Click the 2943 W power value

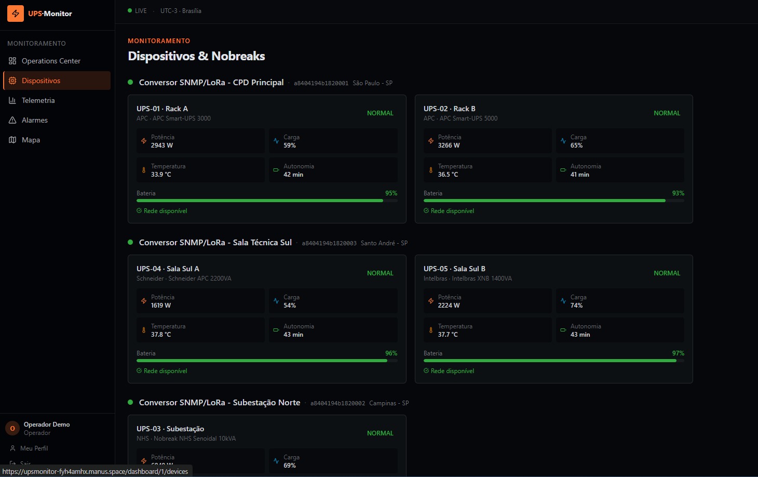point(162,145)
